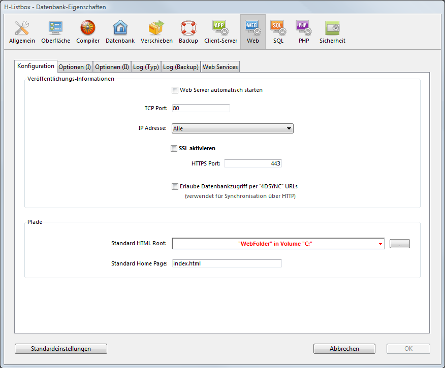Click the Abbrechen button
445x368 pixels.
[x=344, y=349]
